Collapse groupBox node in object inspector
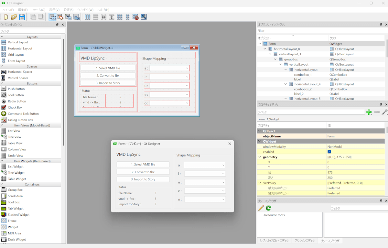This screenshot has width=388, height=248. (x=275, y=59)
